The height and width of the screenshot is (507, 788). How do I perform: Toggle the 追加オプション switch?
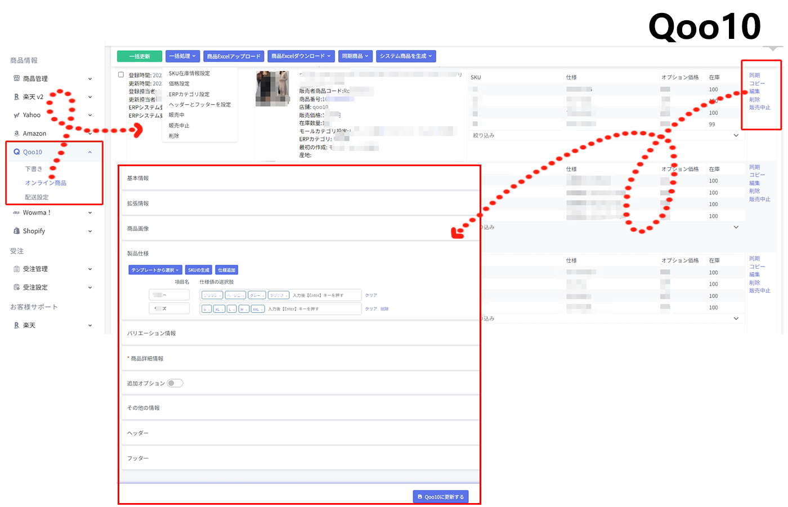tap(175, 383)
